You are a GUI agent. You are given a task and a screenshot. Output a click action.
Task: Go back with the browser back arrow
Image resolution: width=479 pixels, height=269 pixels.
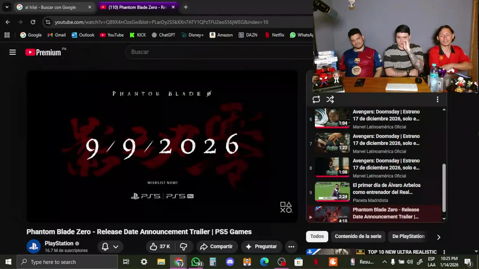click(8, 22)
